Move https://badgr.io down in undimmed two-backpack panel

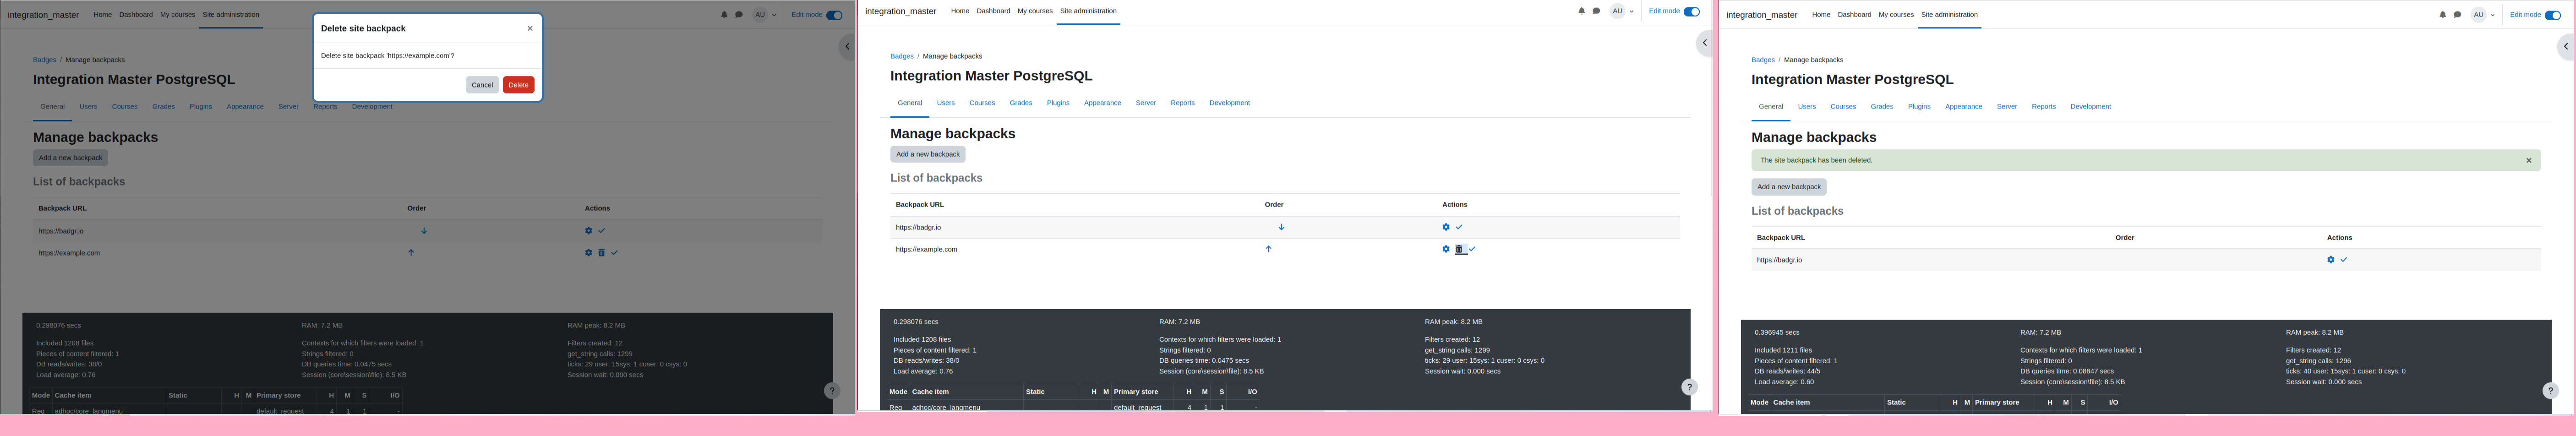pyautogui.click(x=1281, y=227)
